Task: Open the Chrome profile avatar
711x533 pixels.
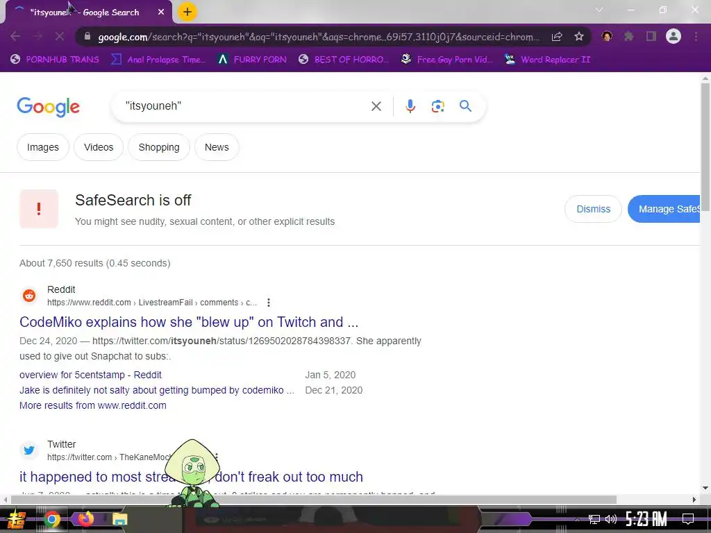Action: pyautogui.click(x=674, y=36)
